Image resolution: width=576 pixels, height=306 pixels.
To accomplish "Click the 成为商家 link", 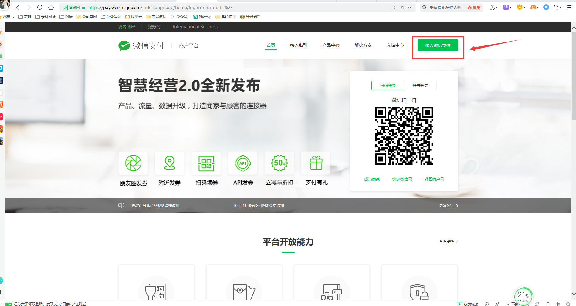I will 372,179.
